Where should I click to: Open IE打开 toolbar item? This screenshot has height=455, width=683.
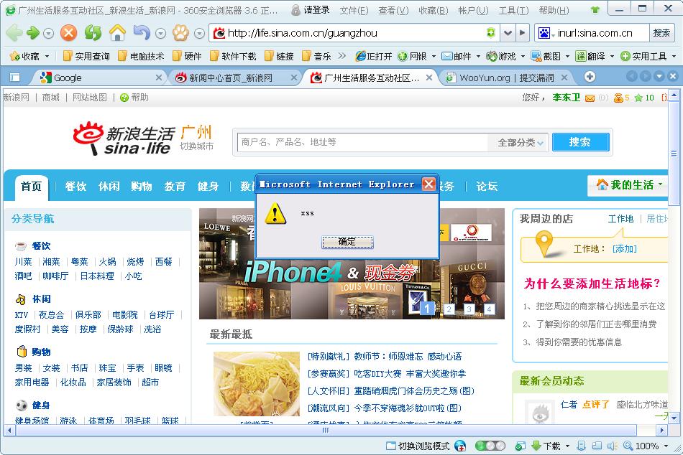373,56
